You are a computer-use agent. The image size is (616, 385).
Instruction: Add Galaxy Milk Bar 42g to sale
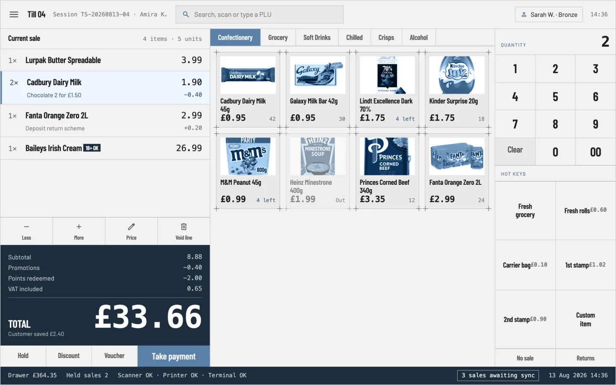click(x=318, y=90)
